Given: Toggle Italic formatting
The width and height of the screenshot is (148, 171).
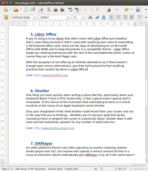Looking at the screenshot, I should coord(97,17).
